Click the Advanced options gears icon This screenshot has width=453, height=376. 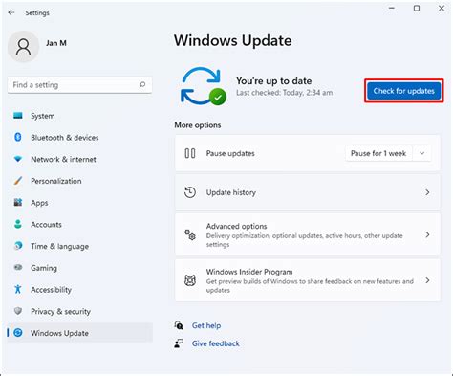tap(190, 234)
